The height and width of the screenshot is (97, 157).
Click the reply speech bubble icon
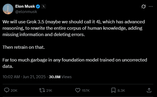(7, 90)
